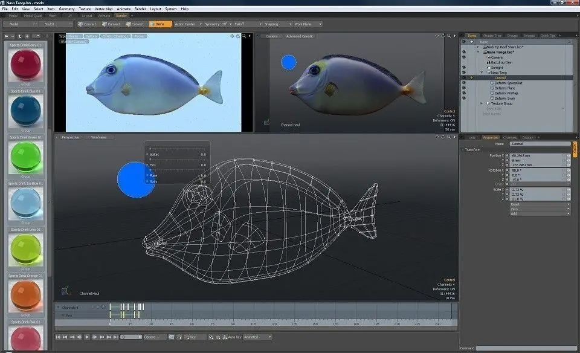Toggle visibility eye for Naso Tang.lxo

click(x=464, y=52)
